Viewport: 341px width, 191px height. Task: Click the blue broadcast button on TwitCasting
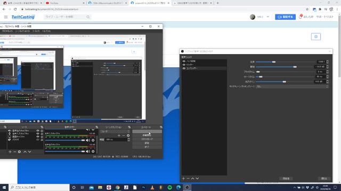(285, 17)
